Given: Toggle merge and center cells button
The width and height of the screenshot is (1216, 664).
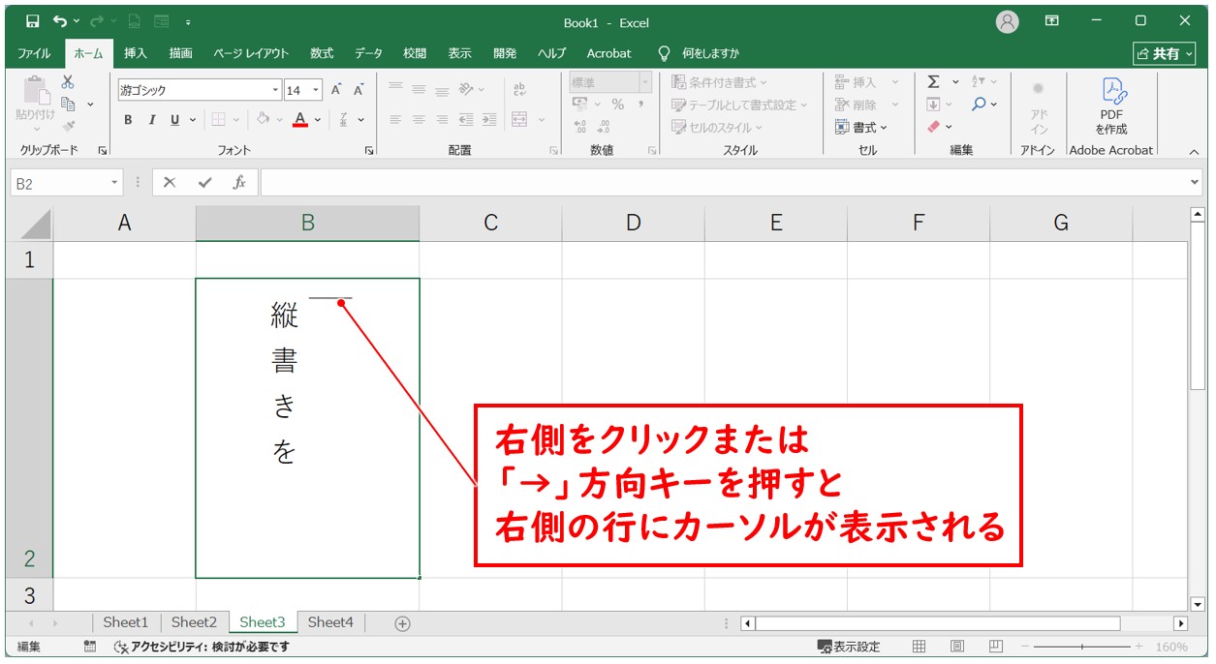Looking at the screenshot, I should point(519,120).
